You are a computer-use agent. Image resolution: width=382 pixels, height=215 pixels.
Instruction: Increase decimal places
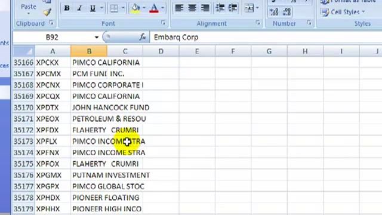pyautogui.click(x=274, y=11)
